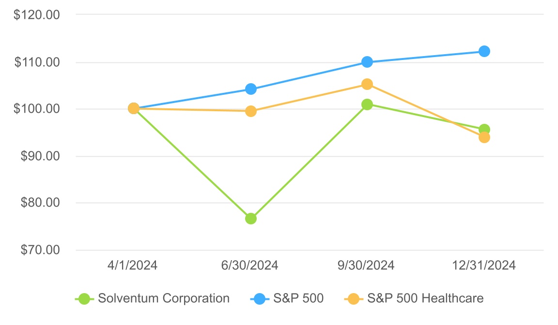Click the $120.00 y-axis label

[37, 15]
